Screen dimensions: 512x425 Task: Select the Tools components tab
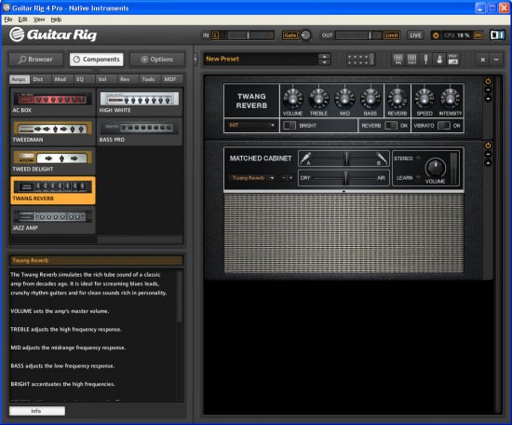[150, 79]
